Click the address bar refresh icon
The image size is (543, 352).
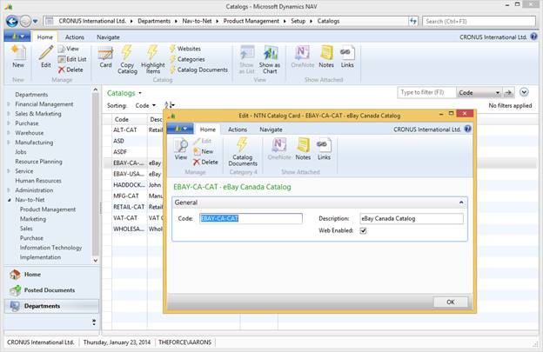tap(412, 21)
